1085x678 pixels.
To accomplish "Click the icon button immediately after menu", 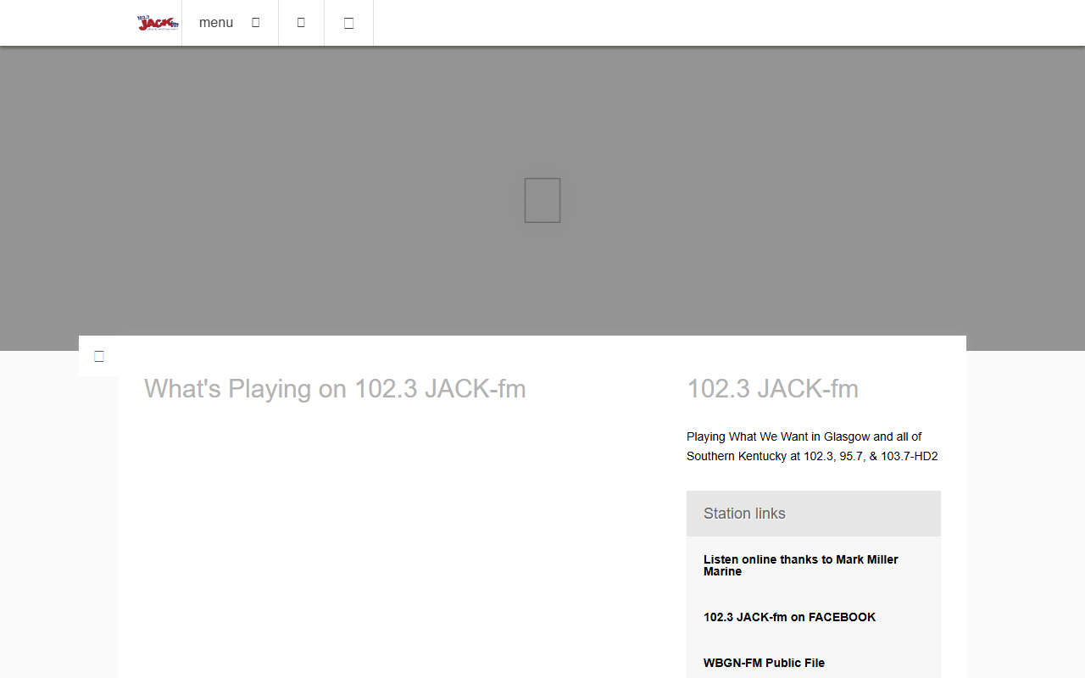I will [301, 23].
